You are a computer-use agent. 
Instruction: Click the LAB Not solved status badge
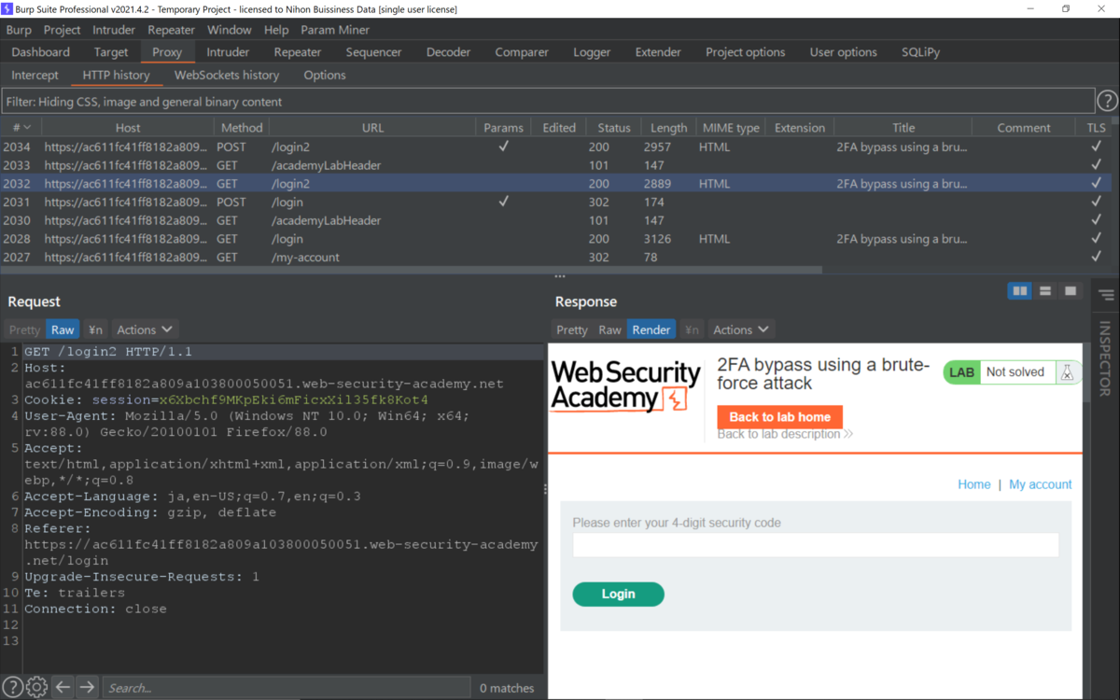(1013, 372)
